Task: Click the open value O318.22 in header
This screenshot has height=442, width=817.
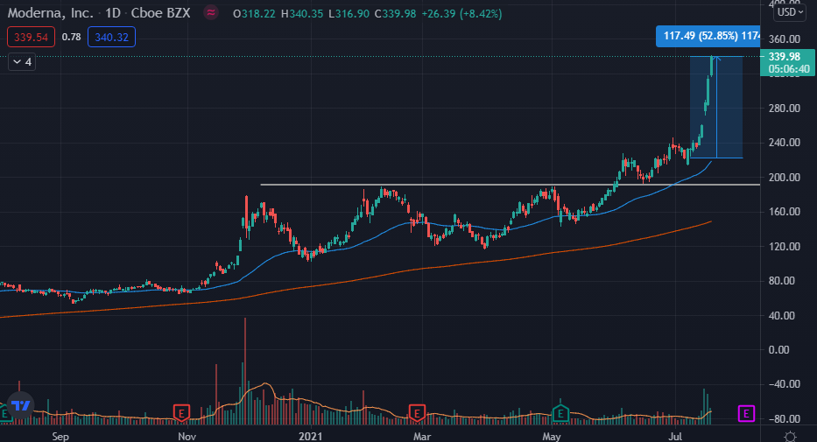Action: pyautogui.click(x=254, y=13)
